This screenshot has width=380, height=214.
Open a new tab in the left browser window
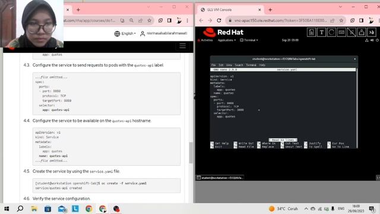click(x=78, y=10)
